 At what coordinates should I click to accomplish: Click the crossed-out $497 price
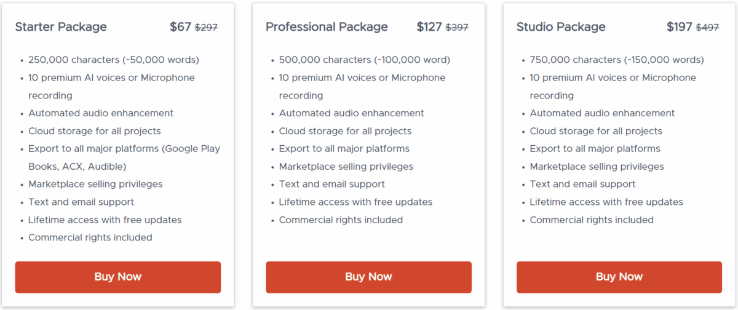tap(707, 28)
